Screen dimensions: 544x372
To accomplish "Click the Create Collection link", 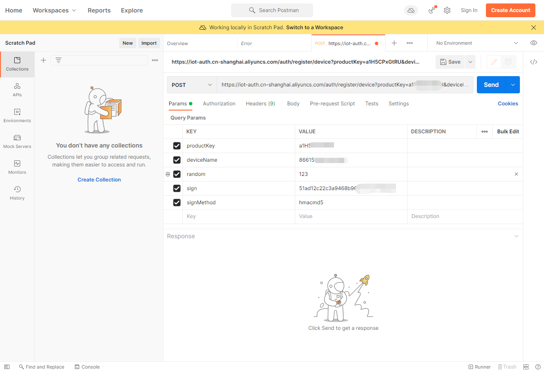I will (x=99, y=180).
